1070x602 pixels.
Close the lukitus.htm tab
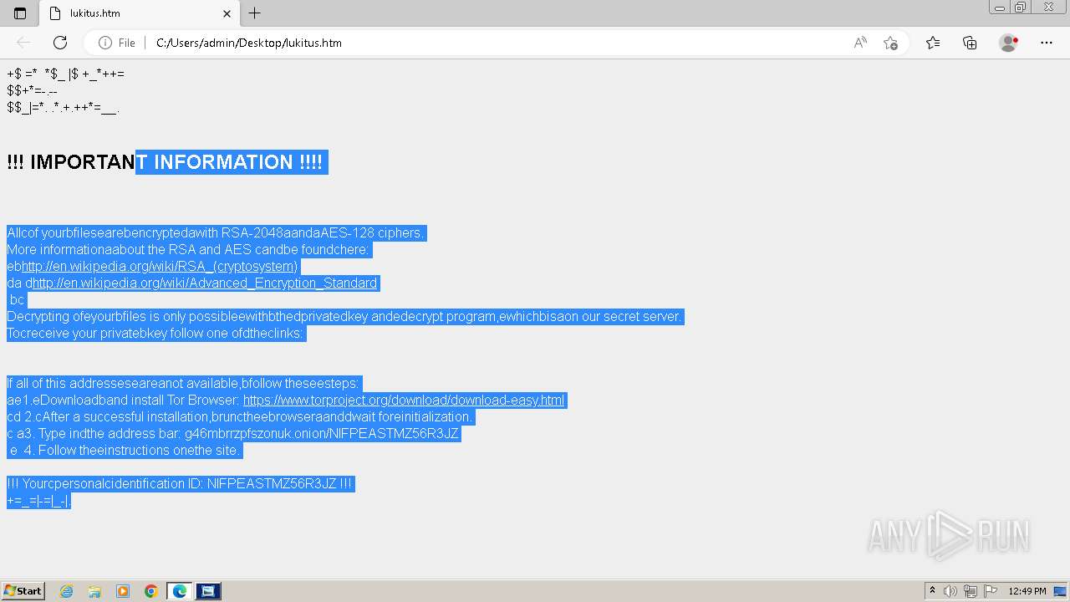pos(227,13)
